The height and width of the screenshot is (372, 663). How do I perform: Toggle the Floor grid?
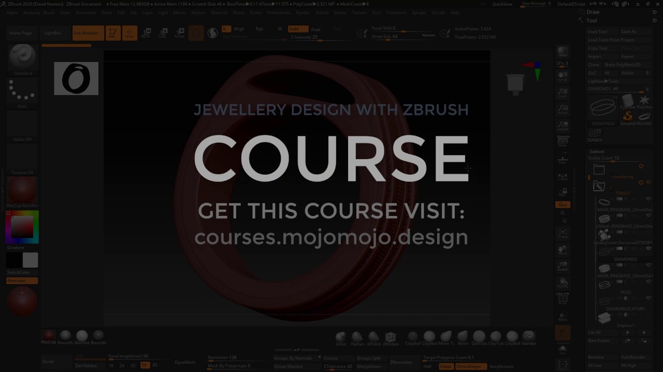click(563, 159)
